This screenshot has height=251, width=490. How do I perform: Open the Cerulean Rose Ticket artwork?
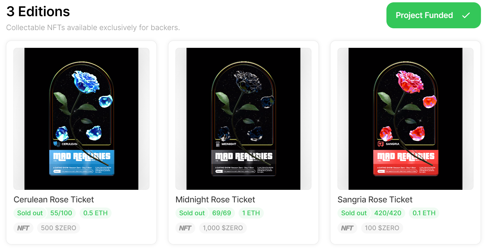click(x=81, y=119)
